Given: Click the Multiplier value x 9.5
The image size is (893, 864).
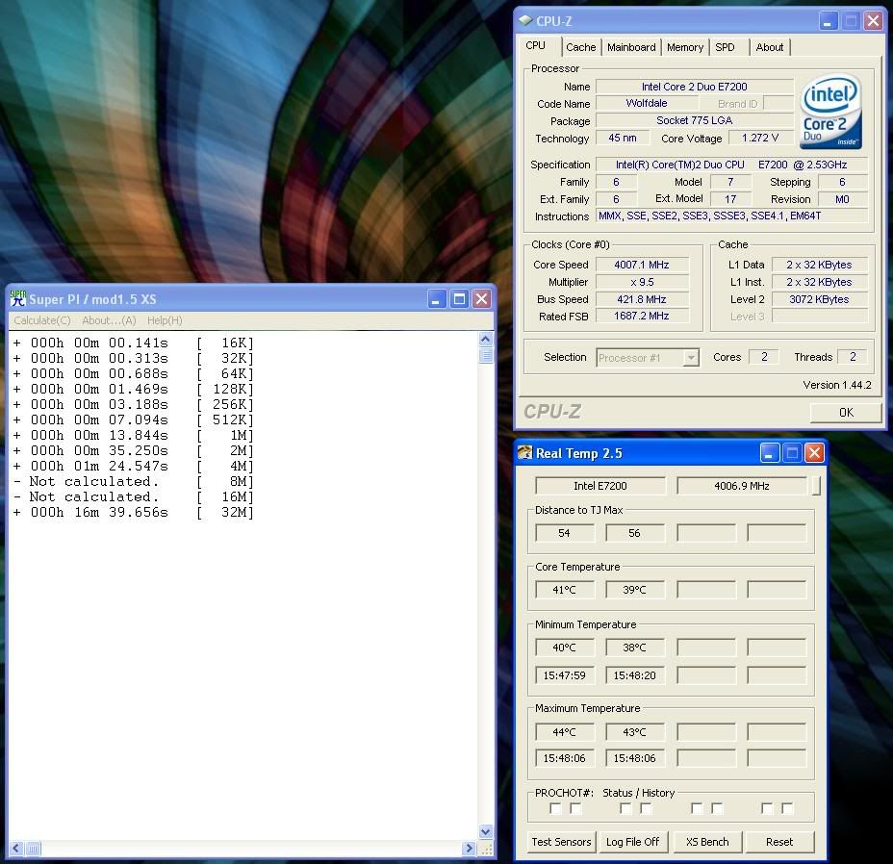Looking at the screenshot, I should pyautogui.click(x=642, y=282).
